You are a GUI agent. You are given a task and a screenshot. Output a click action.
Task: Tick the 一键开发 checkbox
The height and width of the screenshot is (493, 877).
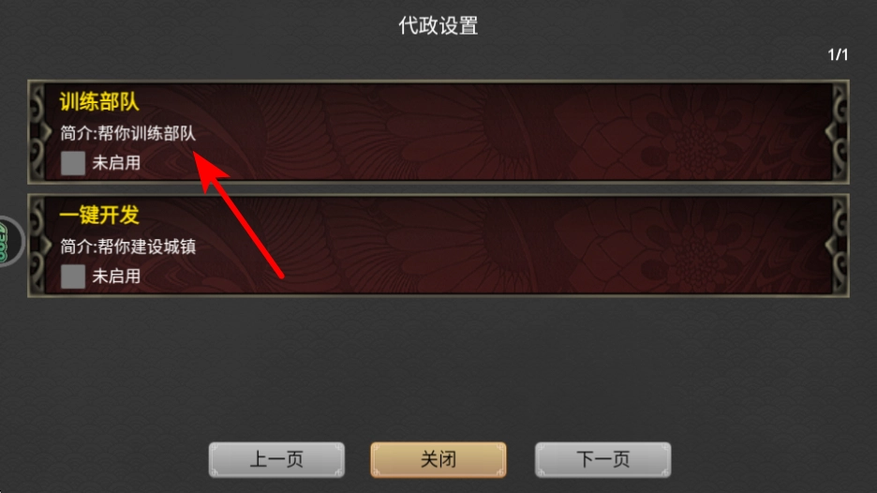(x=73, y=276)
